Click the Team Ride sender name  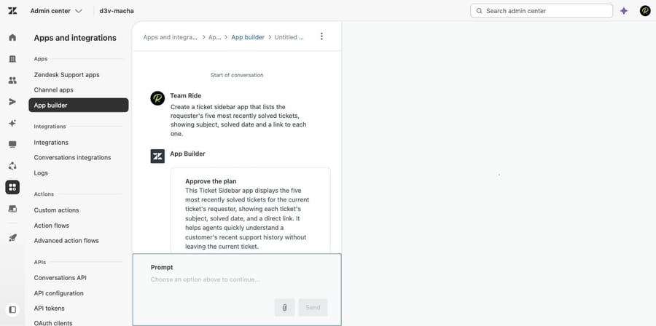pyautogui.click(x=185, y=95)
